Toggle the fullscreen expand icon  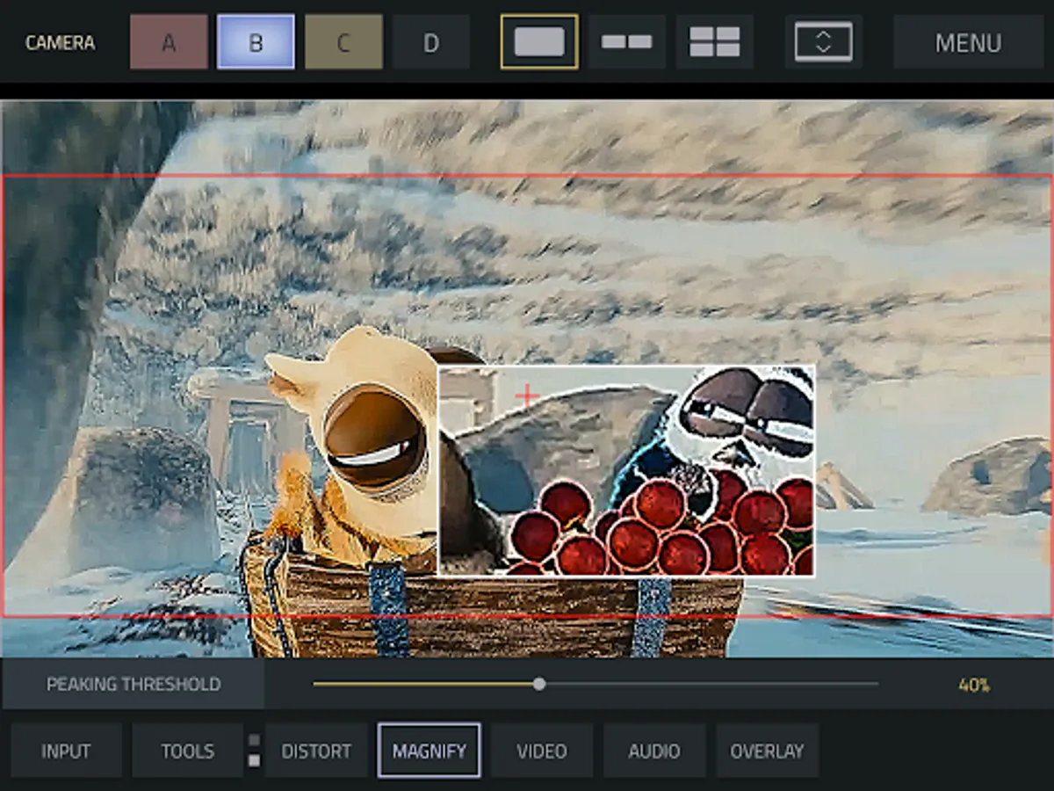coord(823,41)
